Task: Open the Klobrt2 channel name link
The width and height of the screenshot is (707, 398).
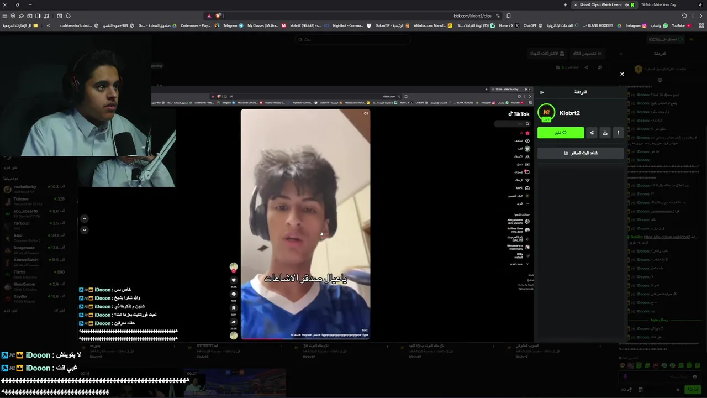Action: click(x=569, y=113)
